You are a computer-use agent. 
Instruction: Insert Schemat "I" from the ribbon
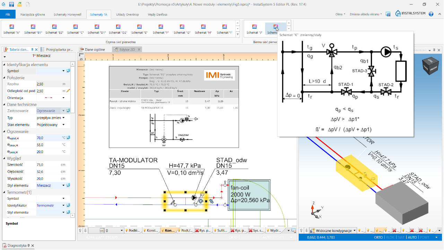(225, 29)
